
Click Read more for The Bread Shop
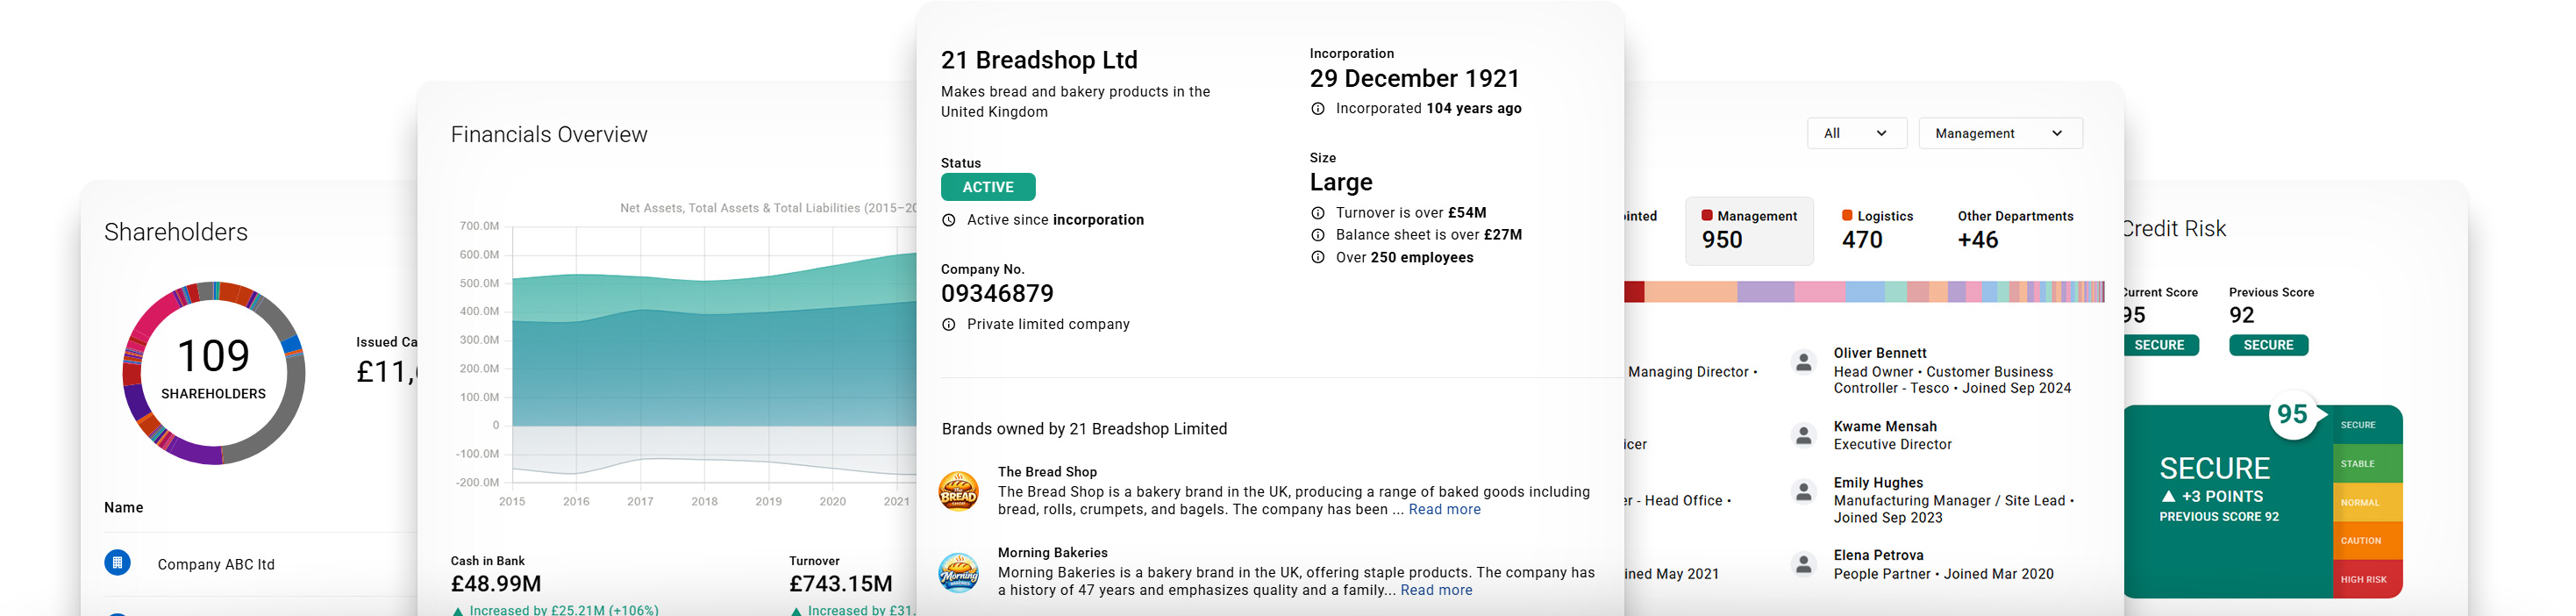pyautogui.click(x=1444, y=510)
